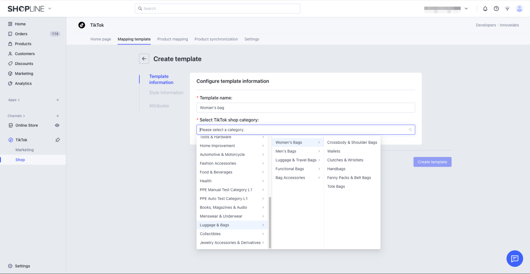Click the Template name input field
The height and width of the screenshot is (274, 530).
tap(306, 108)
